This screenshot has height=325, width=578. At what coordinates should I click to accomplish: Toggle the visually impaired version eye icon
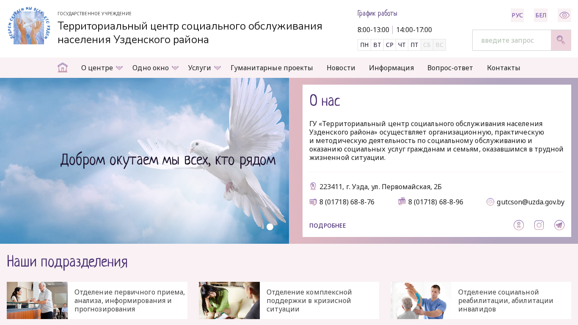pyautogui.click(x=564, y=15)
